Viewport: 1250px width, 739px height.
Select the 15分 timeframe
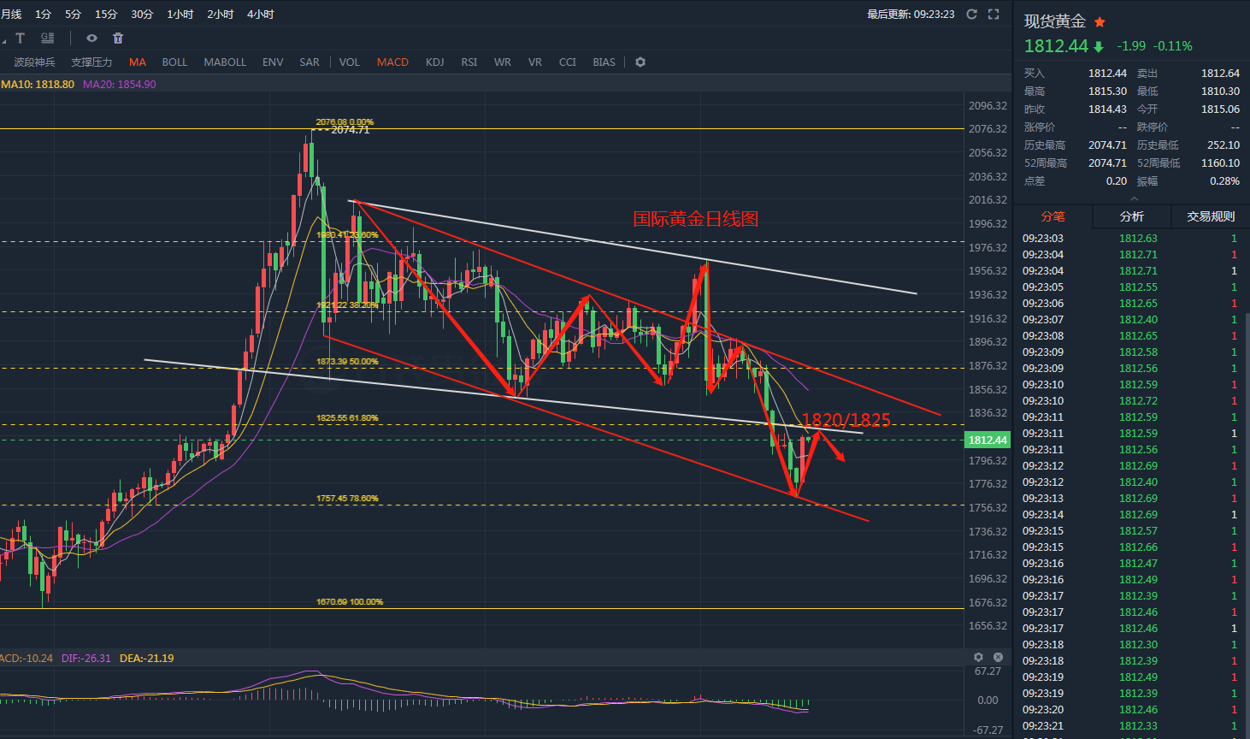[x=106, y=15]
